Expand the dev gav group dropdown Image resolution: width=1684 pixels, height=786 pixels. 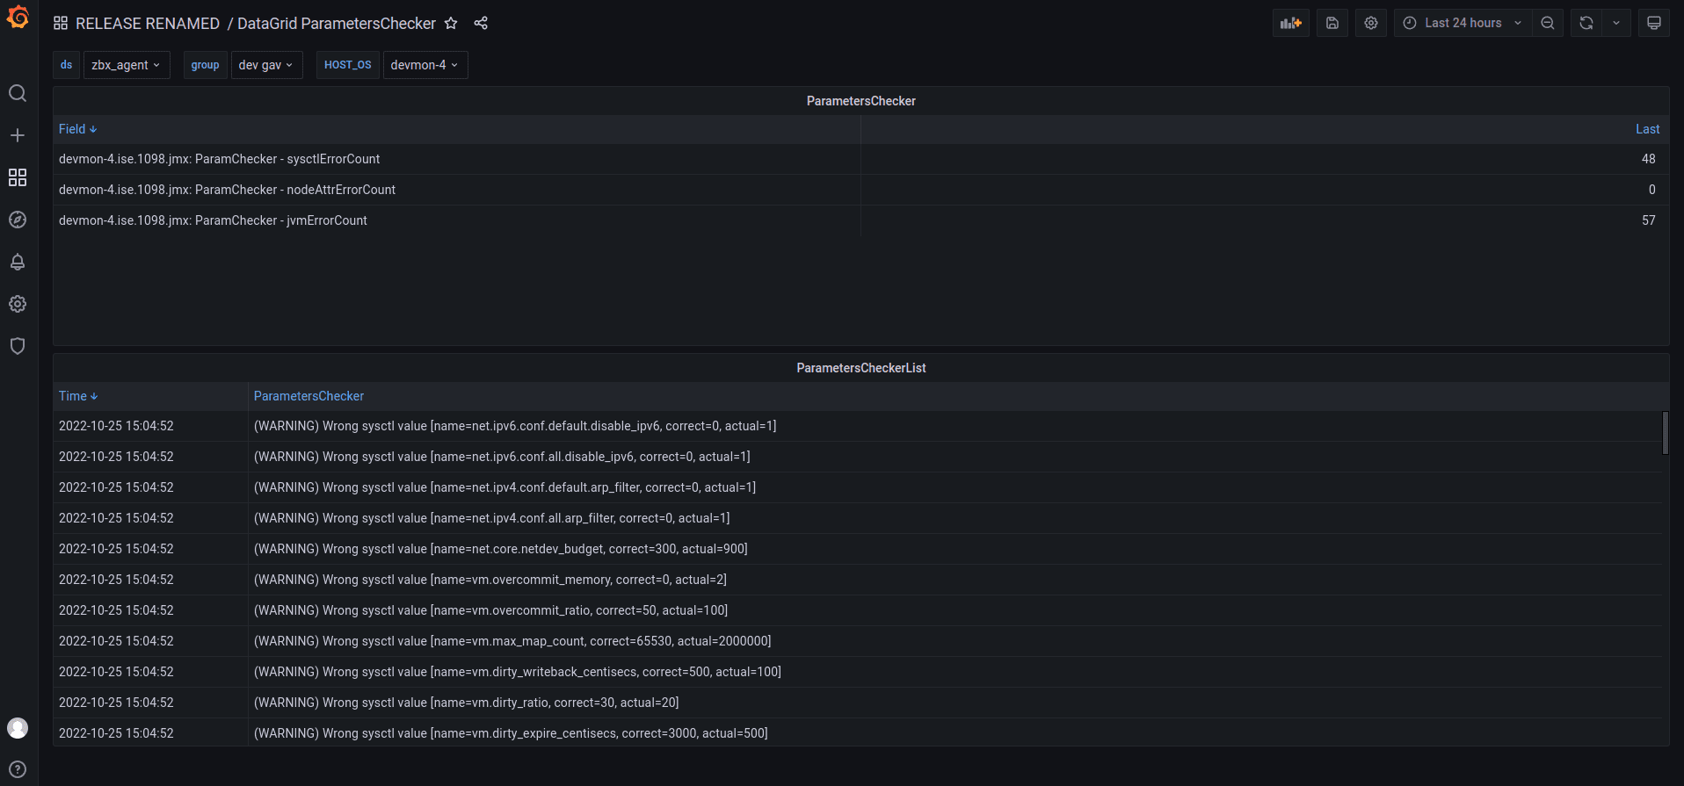(x=265, y=65)
